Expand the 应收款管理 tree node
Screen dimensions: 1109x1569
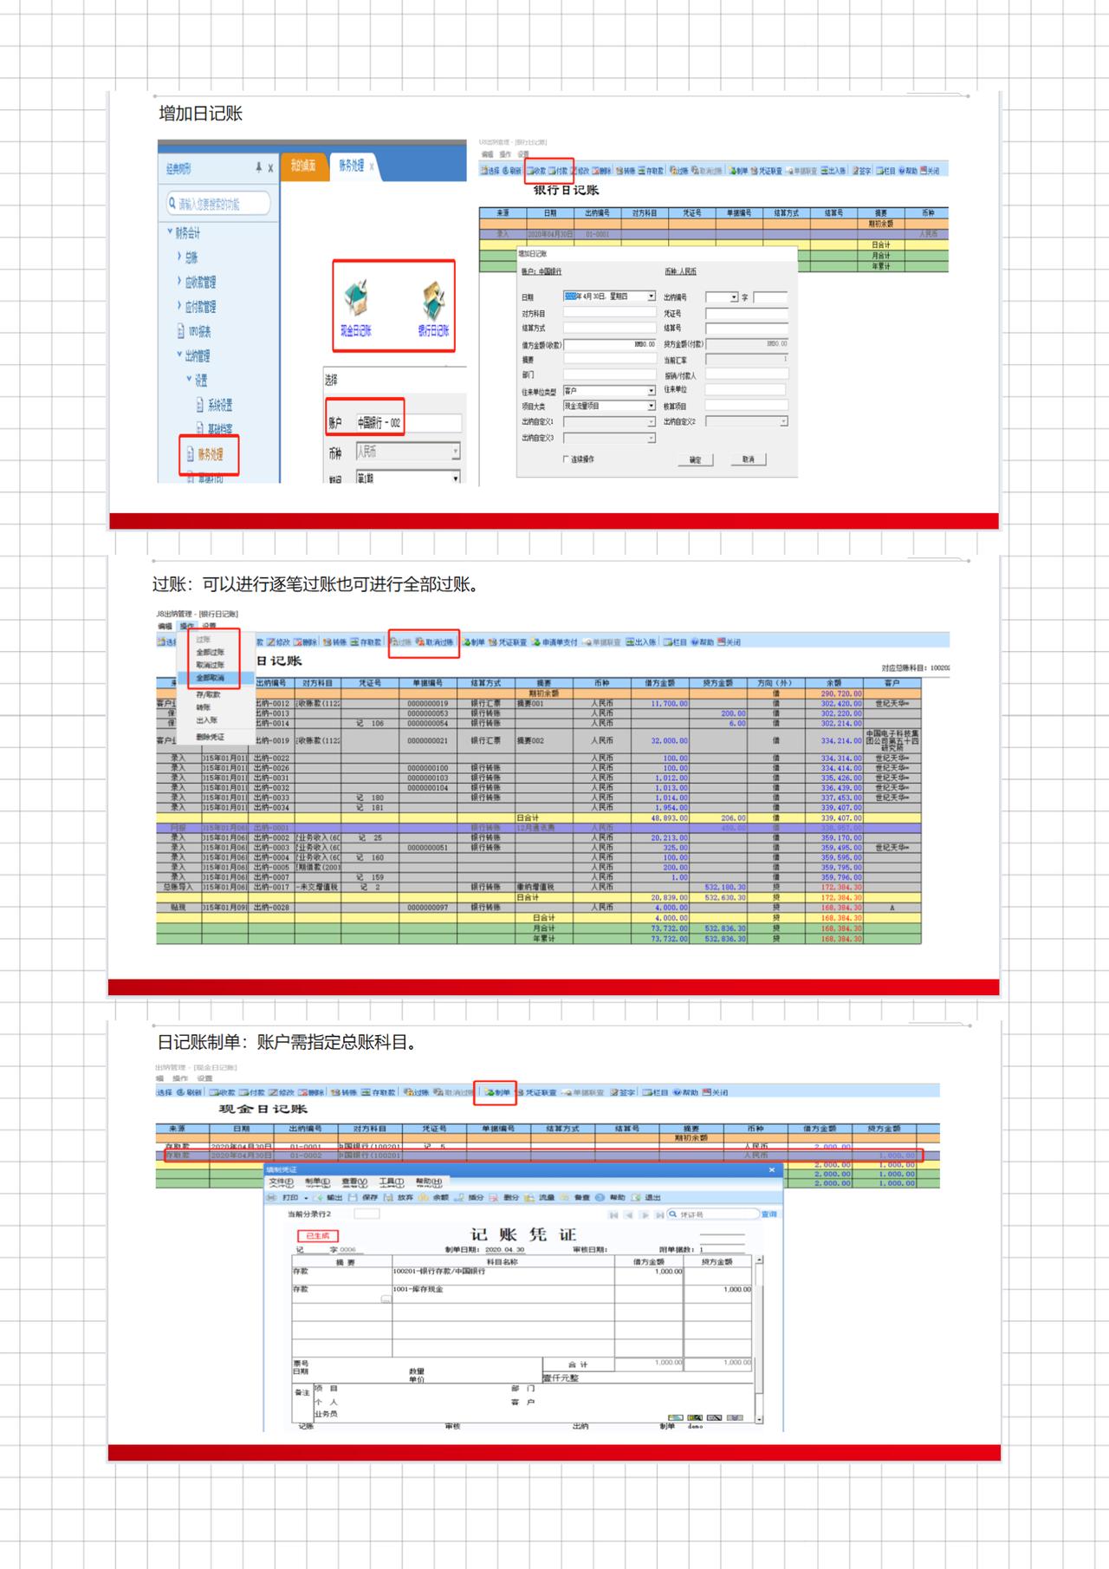[178, 281]
